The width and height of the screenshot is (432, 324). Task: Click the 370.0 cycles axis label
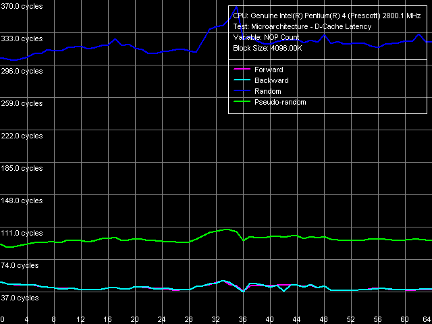click(22, 6)
